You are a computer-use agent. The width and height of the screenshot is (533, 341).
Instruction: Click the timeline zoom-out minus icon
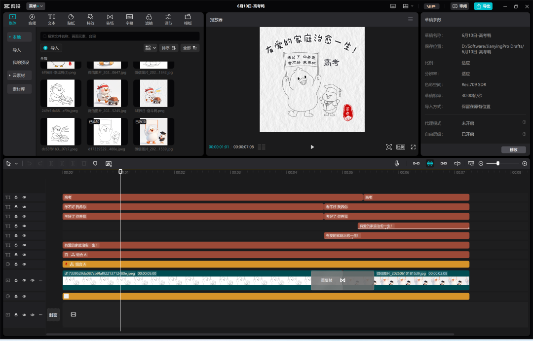tap(481, 163)
